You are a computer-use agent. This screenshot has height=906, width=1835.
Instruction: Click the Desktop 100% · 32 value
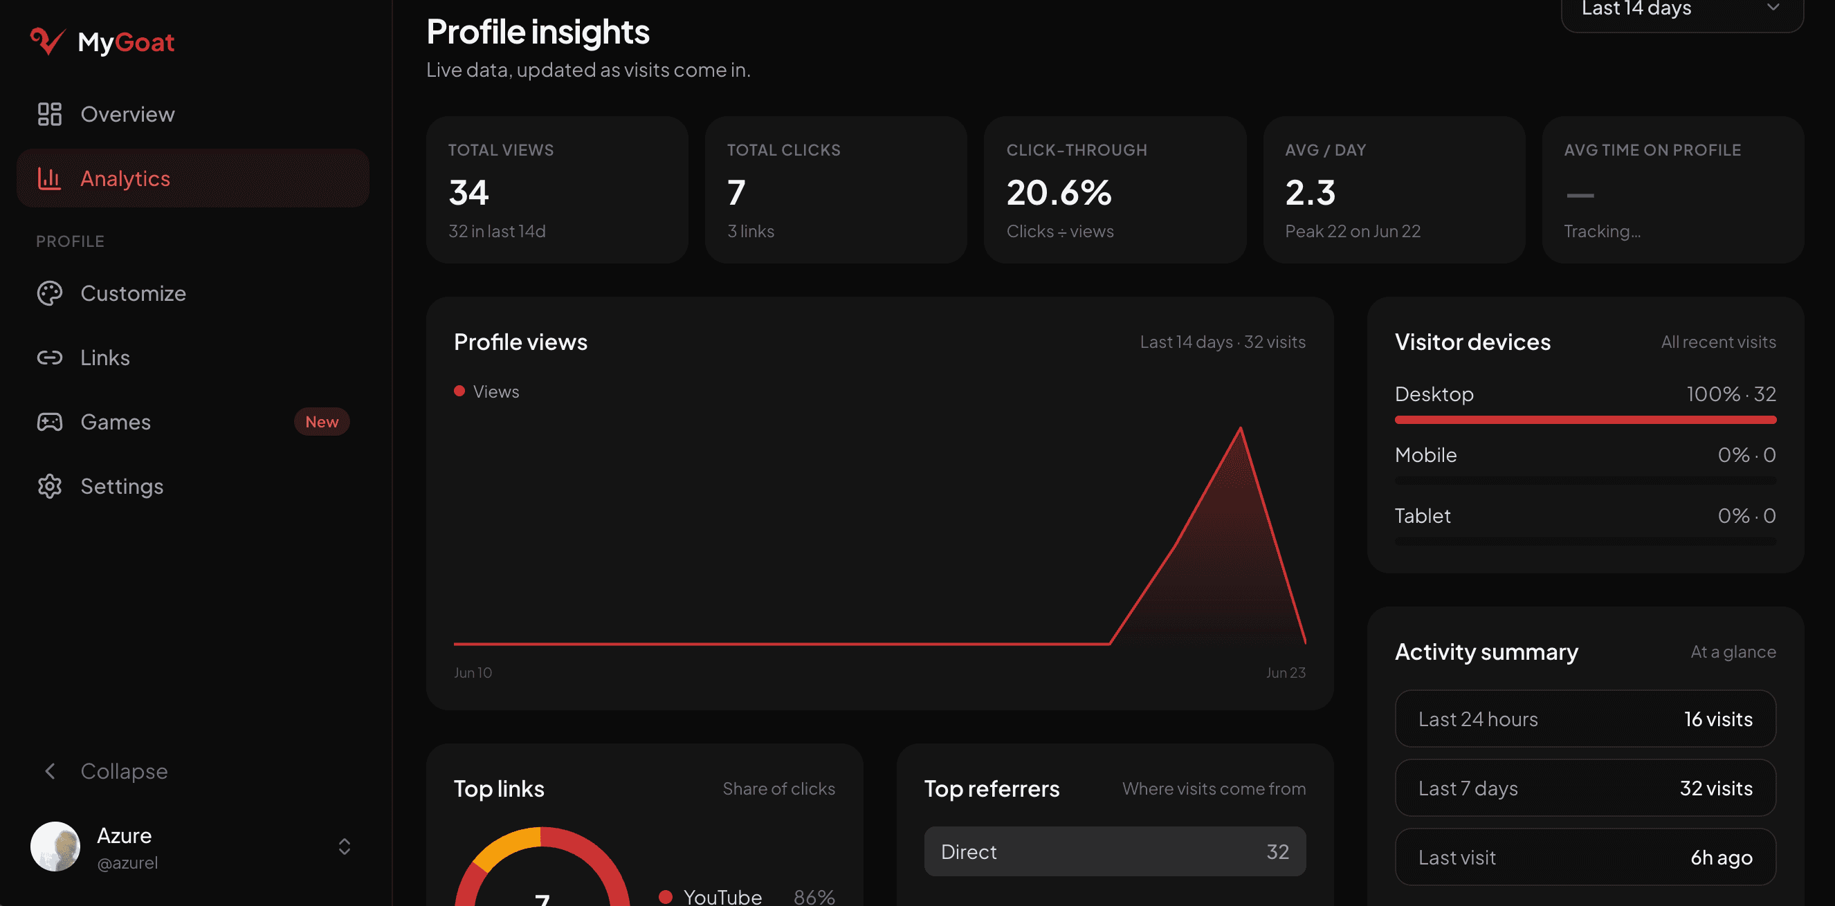click(1731, 394)
